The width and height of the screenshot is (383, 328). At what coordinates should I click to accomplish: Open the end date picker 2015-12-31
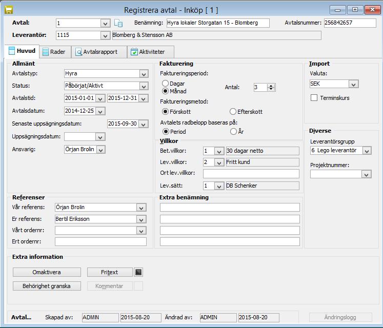pyautogui.click(x=144, y=98)
